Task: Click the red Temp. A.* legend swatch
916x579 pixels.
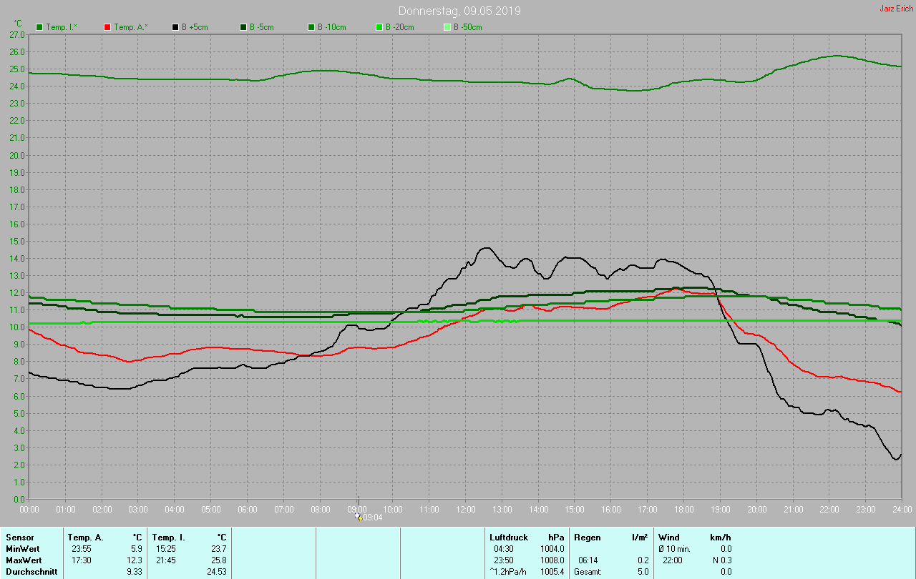Action: (107, 27)
